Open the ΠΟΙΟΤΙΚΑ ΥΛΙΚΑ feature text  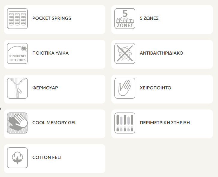[51, 53]
